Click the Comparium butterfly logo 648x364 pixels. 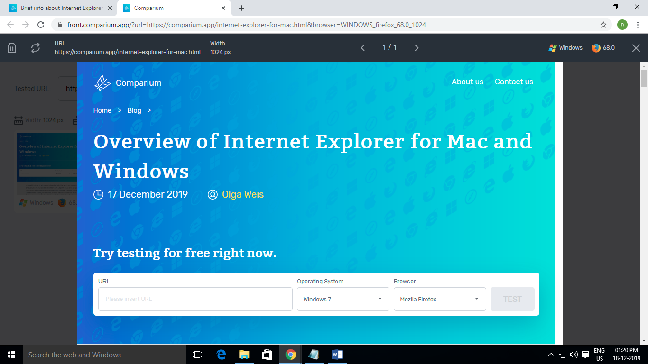(102, 83)
